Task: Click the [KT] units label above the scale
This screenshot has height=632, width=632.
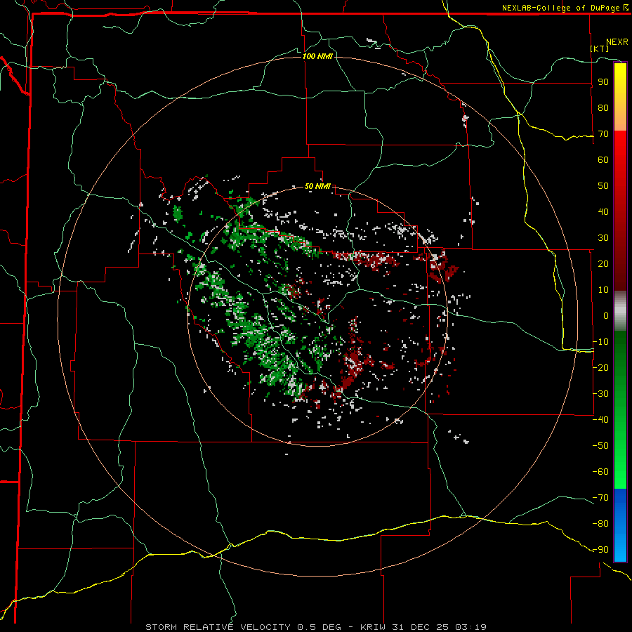Action: click(600, 48)
